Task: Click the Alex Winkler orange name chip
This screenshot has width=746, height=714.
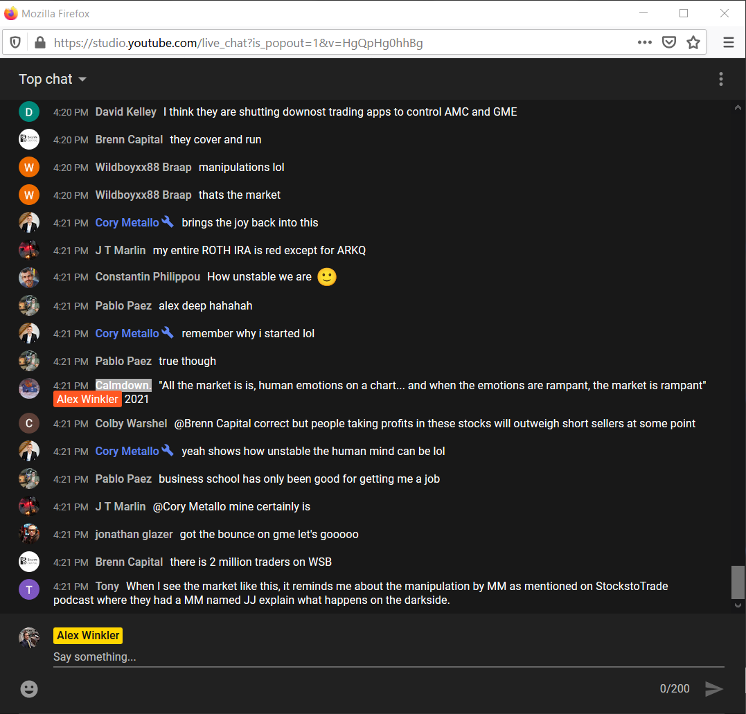Action: 87,399
